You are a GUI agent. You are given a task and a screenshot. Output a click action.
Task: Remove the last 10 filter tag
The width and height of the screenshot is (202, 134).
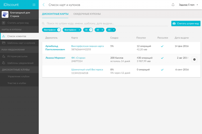pyautogui.click(x=114, y=30)
